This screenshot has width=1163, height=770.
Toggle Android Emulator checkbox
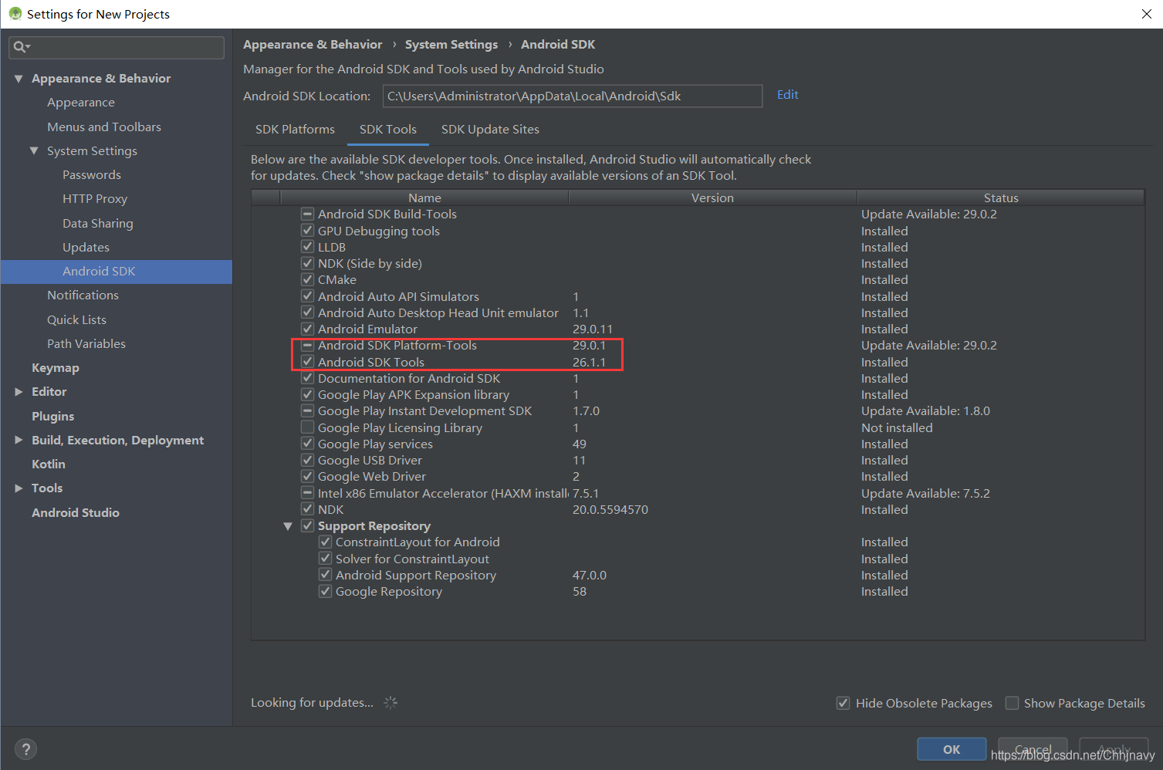[x=307, y=329]
